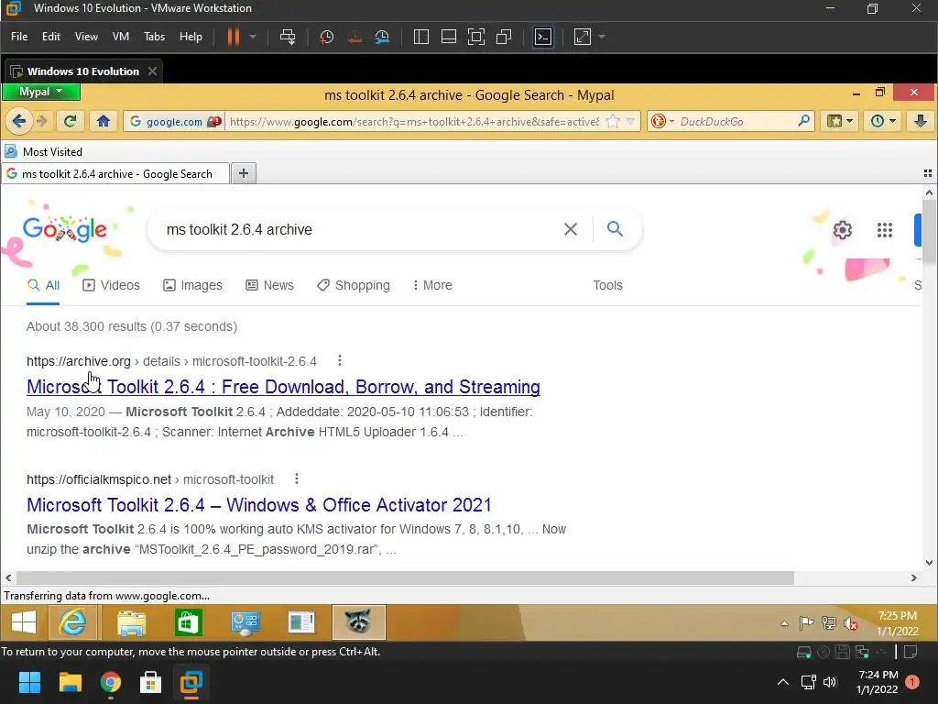Image resolution: width=938 pixels, height=704 pixels.
Task: Open the archive.org result options menu
Action: click(340, 360)
